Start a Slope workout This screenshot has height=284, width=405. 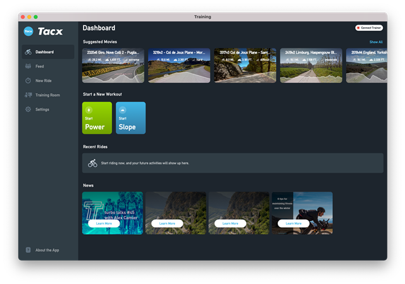tap(131, 118)
